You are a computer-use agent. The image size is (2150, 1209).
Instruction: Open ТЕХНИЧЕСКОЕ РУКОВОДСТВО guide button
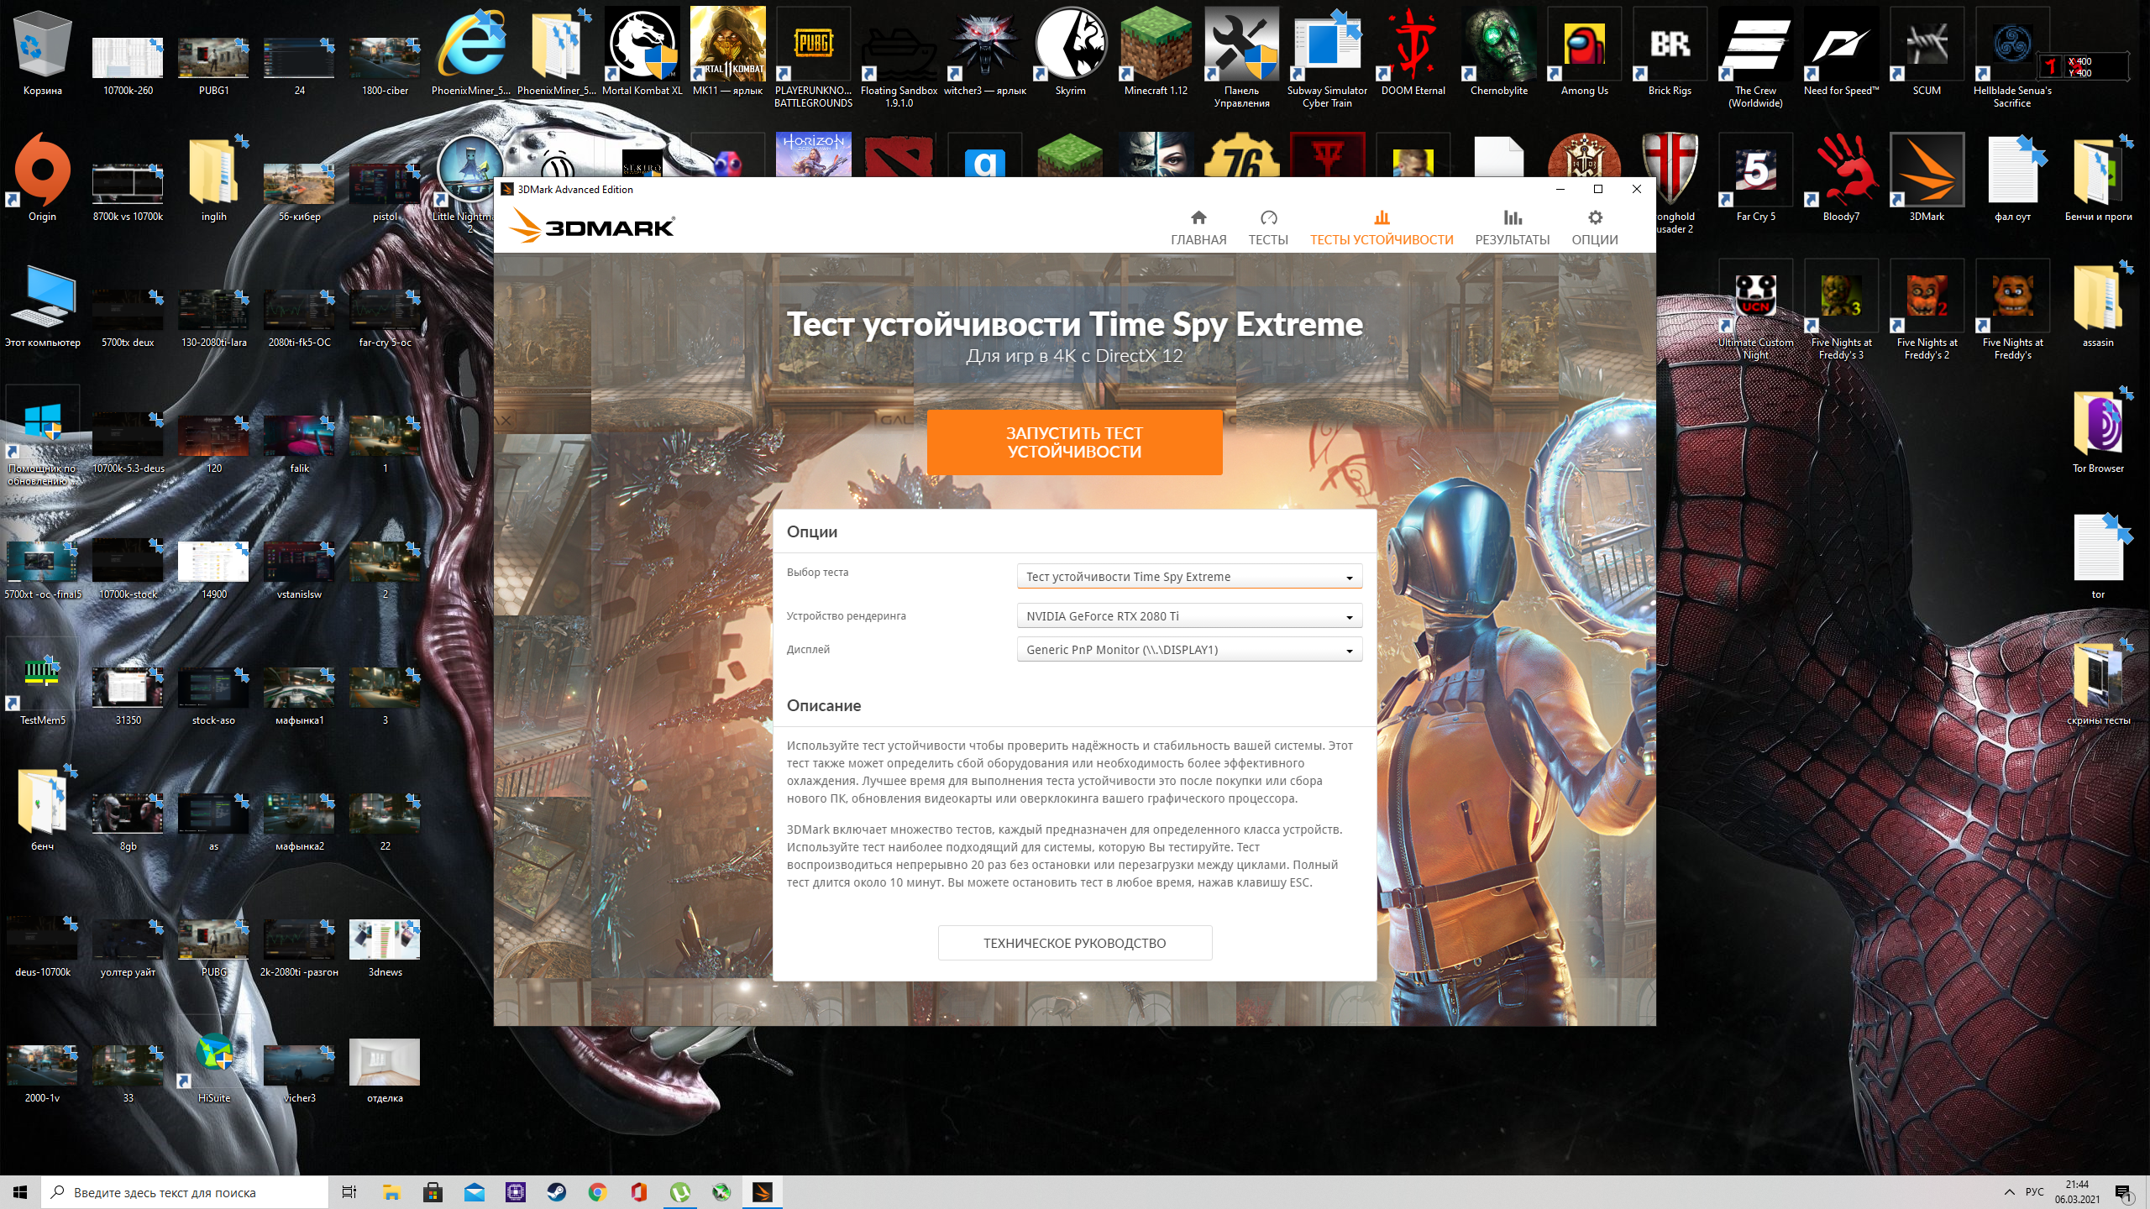click(1074, 943)
